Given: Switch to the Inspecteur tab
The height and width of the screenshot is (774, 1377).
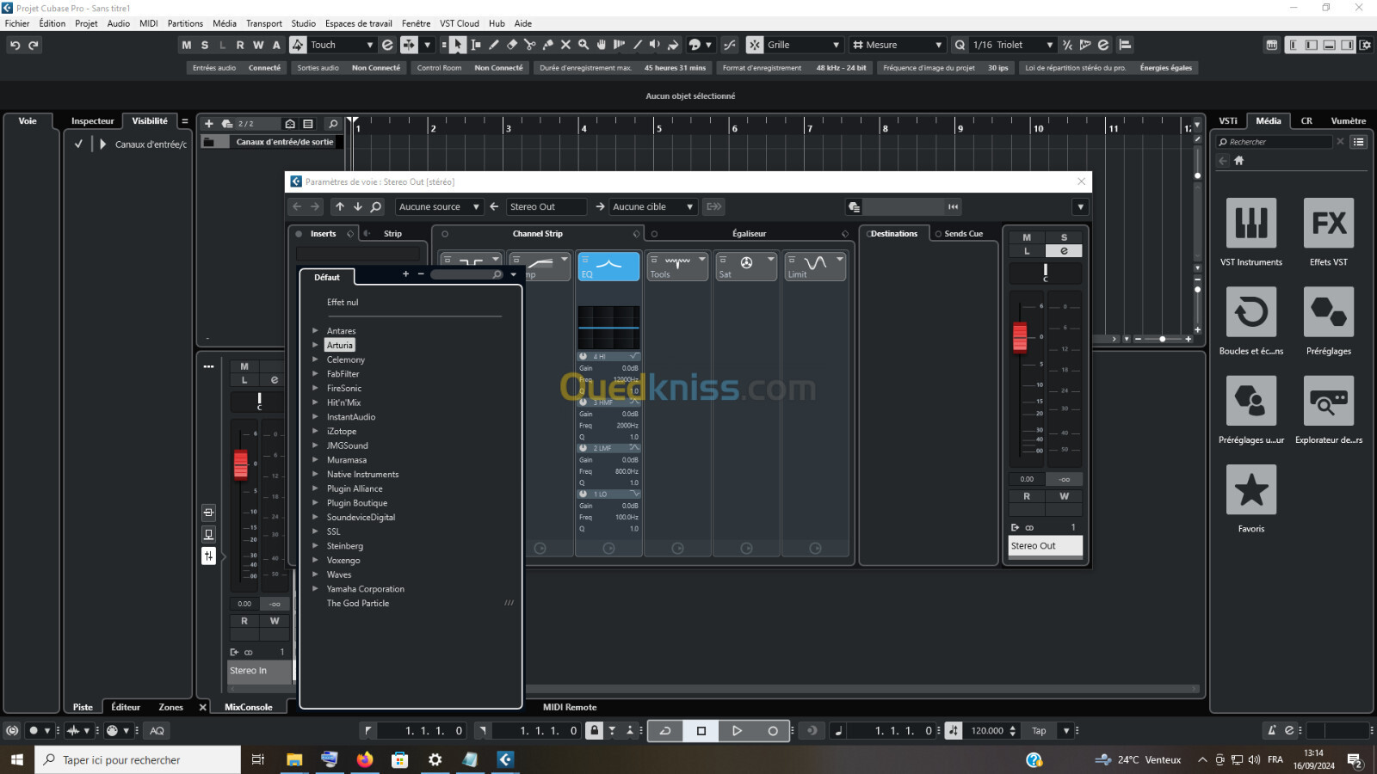Looking at the screenshot, I should pyautogui.click(x=93, y=120).
